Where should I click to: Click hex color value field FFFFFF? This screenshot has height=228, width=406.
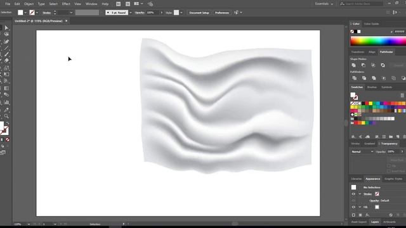(x=400, y=32)
